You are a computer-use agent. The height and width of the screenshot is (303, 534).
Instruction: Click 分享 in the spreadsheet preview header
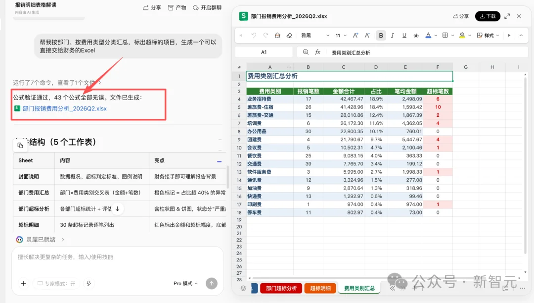(461, 16)
